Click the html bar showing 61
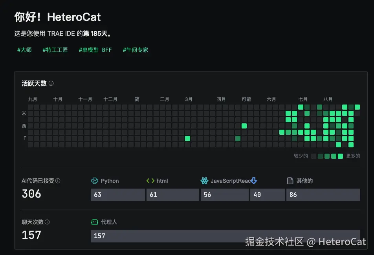374x255 pixels. pyautogui.click(x=173, y=195)
